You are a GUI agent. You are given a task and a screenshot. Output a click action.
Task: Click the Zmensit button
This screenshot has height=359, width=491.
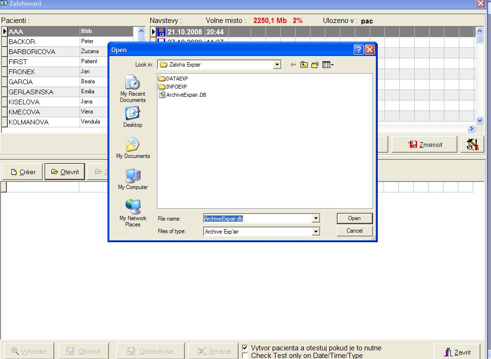click(x=425, y=145)
